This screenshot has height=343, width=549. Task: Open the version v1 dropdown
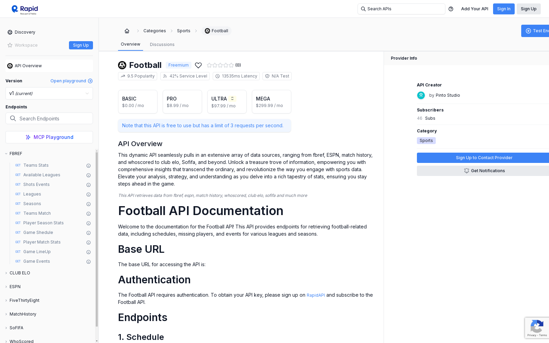[x=49, y=93]
